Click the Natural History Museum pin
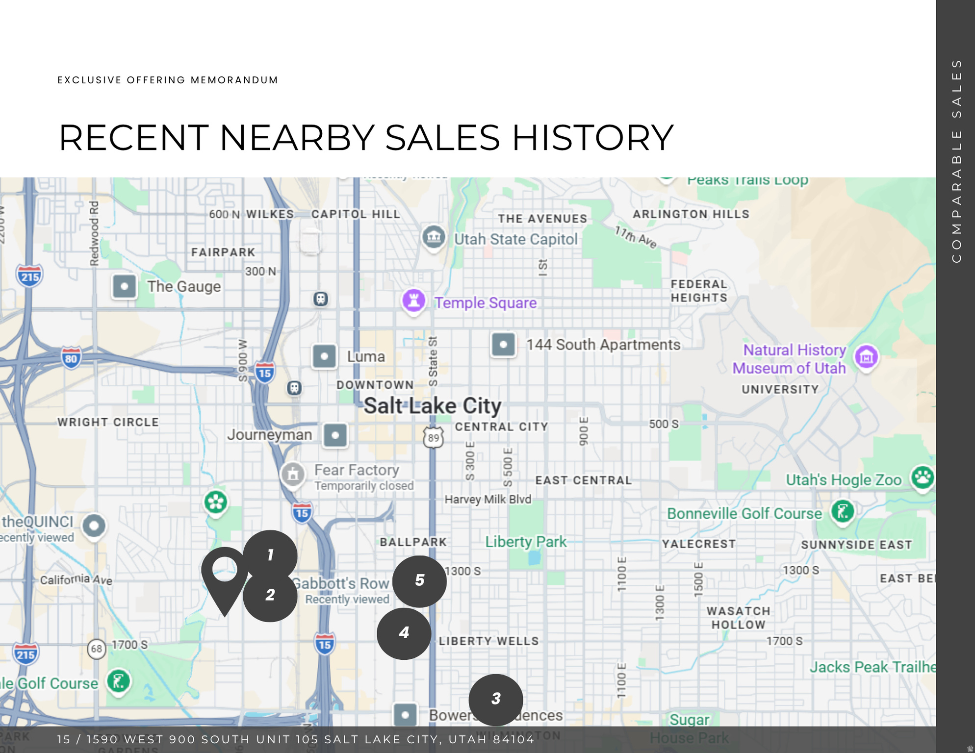 [x=867, y=358]
